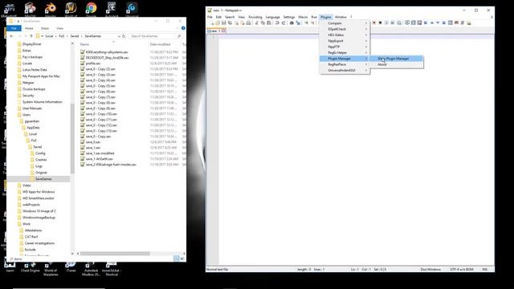Open Notepad++ File menu
This screenshot has width=514, height=289.
[x=210, y=17]
